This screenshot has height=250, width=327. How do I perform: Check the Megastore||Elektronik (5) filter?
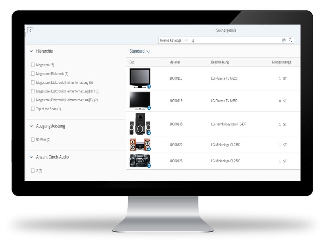click(33, 74)
